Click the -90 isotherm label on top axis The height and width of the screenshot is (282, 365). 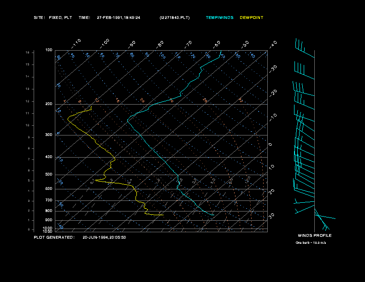pos(132,45)
